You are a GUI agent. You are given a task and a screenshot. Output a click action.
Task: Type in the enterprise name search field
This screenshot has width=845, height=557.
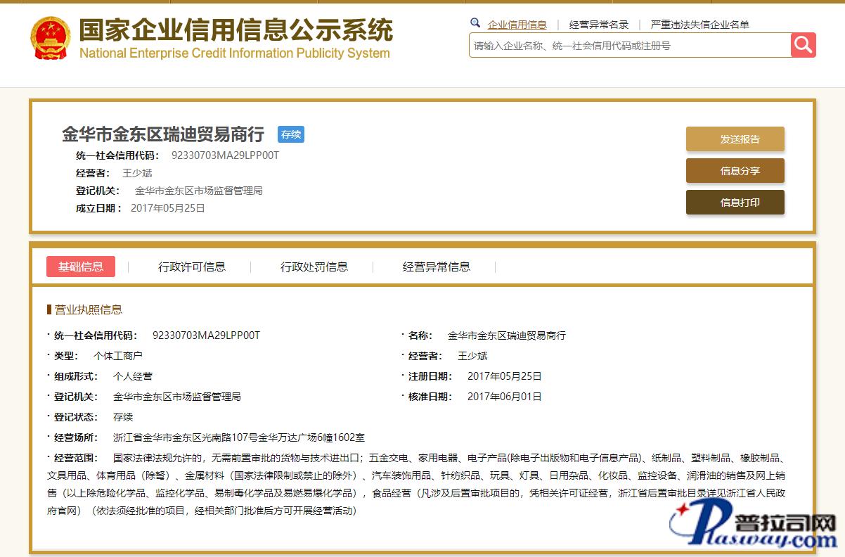(629, 46)
